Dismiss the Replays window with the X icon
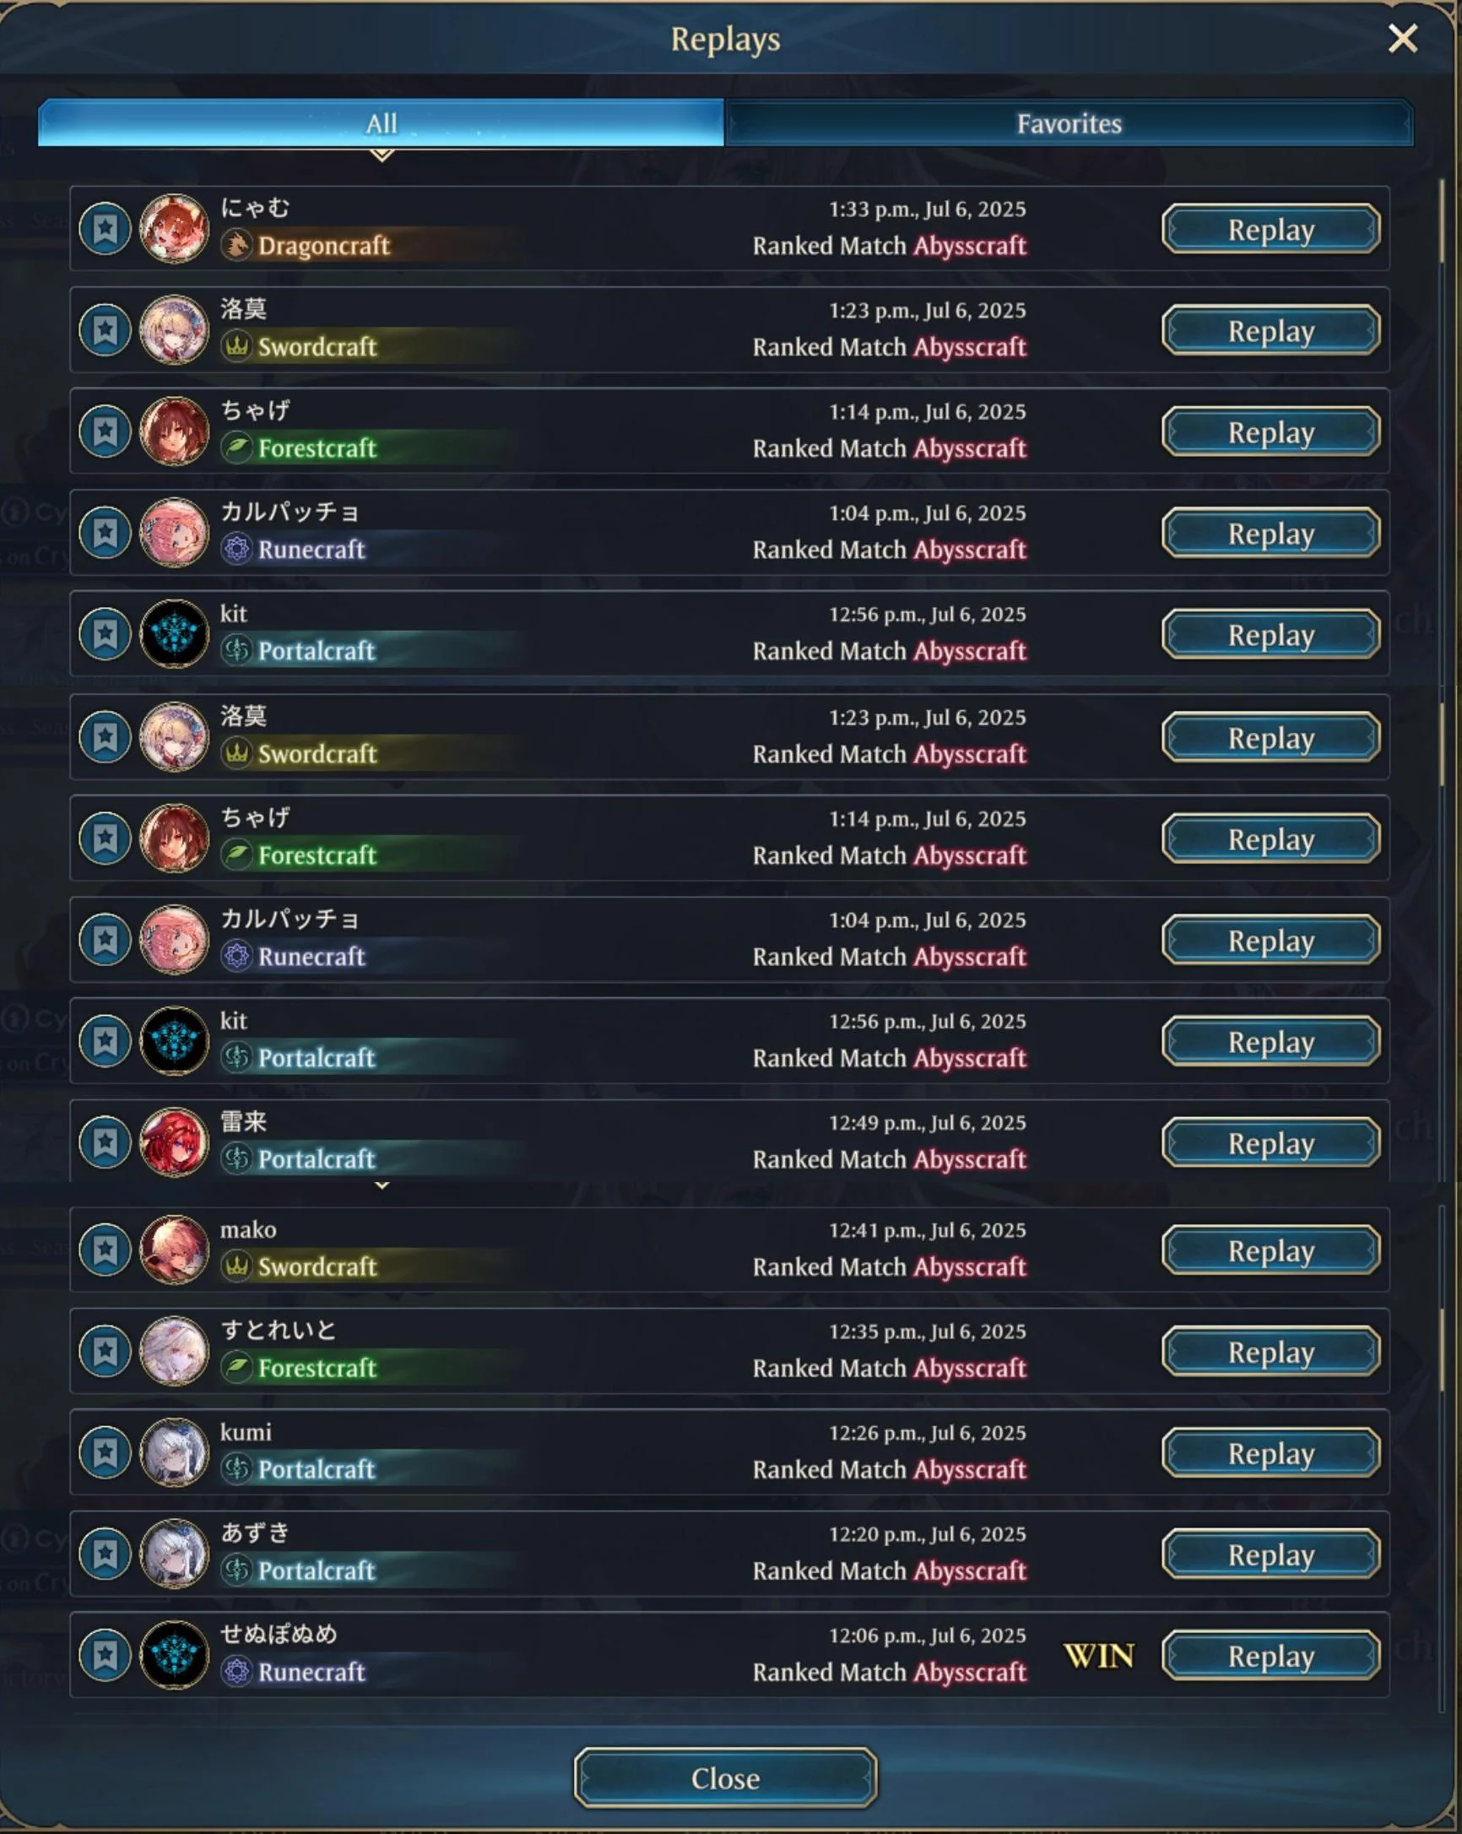This screenshot has width=1462, height=1834. coord(1402,38)
